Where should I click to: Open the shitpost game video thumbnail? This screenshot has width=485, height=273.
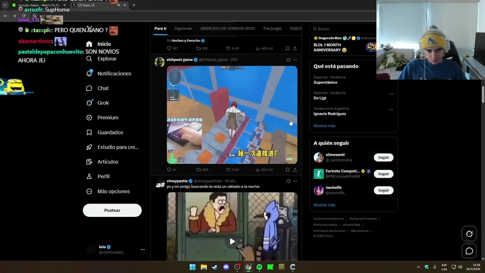pos(232,115)
